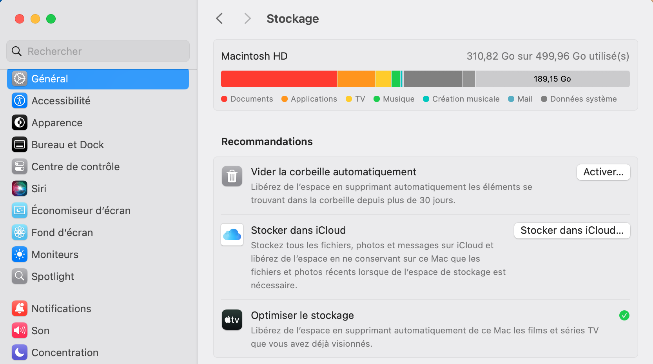This screenshot has width=653, height=364.
Task: Click the Apple TV icon for Optimiser le stockage
Action: click(232, 320)
